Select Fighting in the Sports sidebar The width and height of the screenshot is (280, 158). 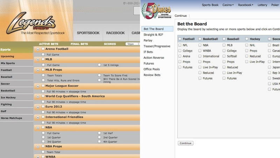[x=16, y=104]
